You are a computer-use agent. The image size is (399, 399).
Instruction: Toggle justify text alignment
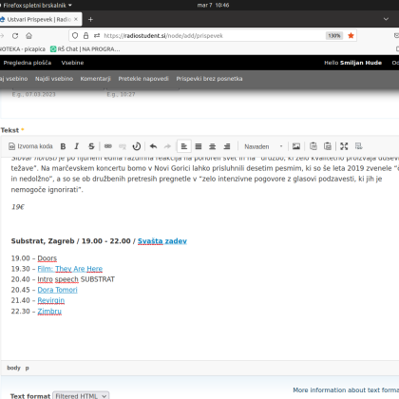(199, 146)
